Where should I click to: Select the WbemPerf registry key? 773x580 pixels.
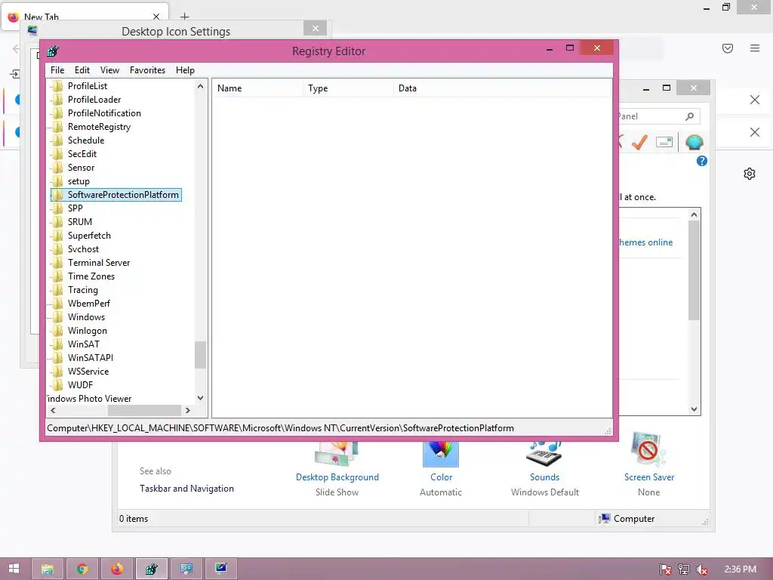[89, 304]
